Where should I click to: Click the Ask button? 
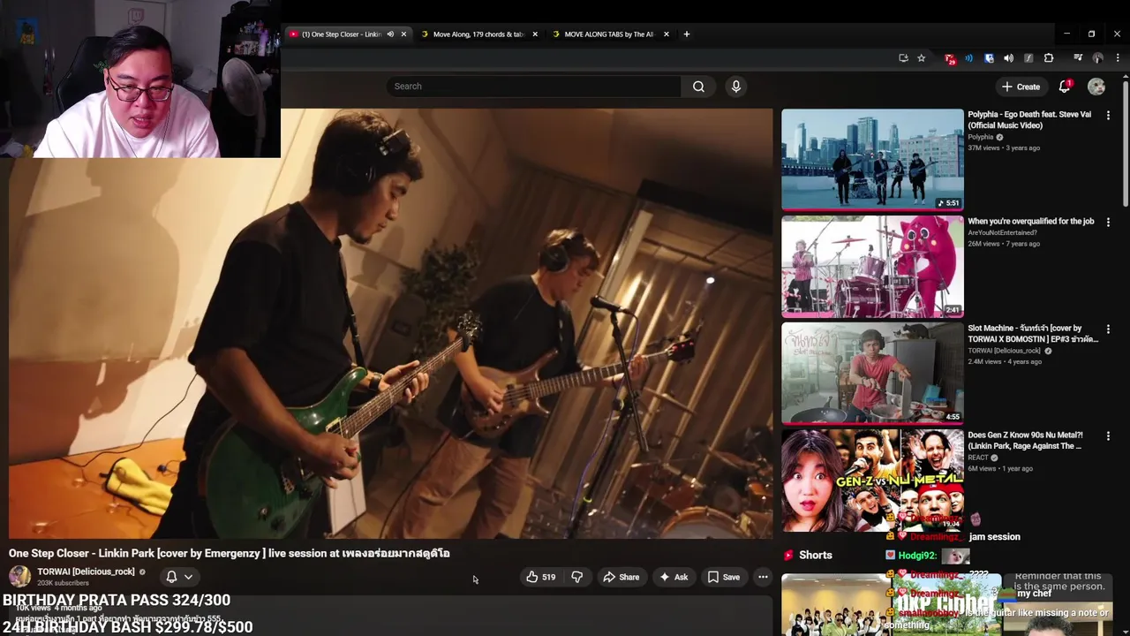(x=674, y=577)
